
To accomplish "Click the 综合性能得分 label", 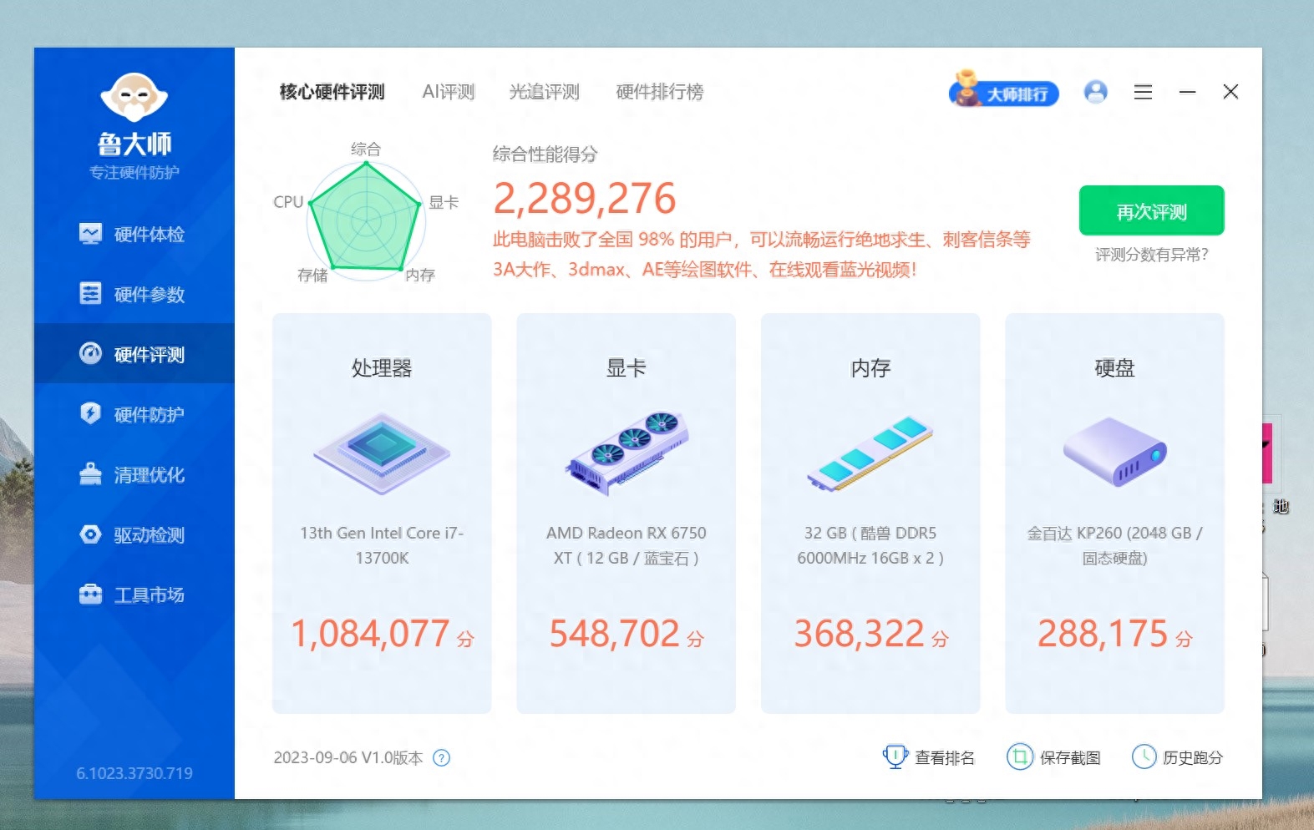I will (x=545, y=154).
